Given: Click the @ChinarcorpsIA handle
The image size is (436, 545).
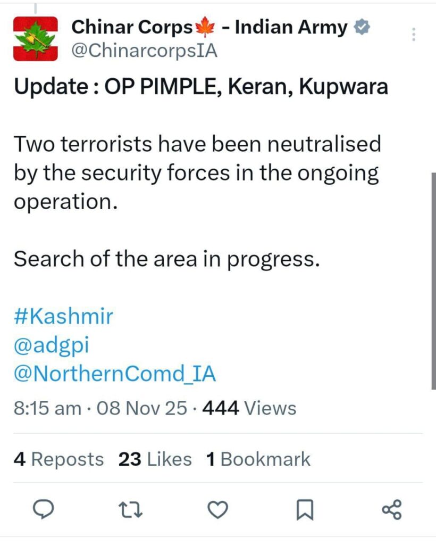Looking at the screenshot, I should pos(145,51).
